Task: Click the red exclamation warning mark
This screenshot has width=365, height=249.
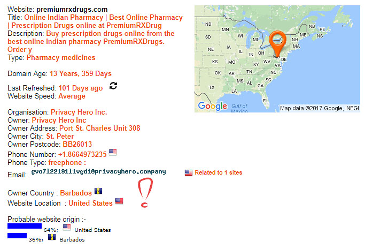Action: [145, 192]
